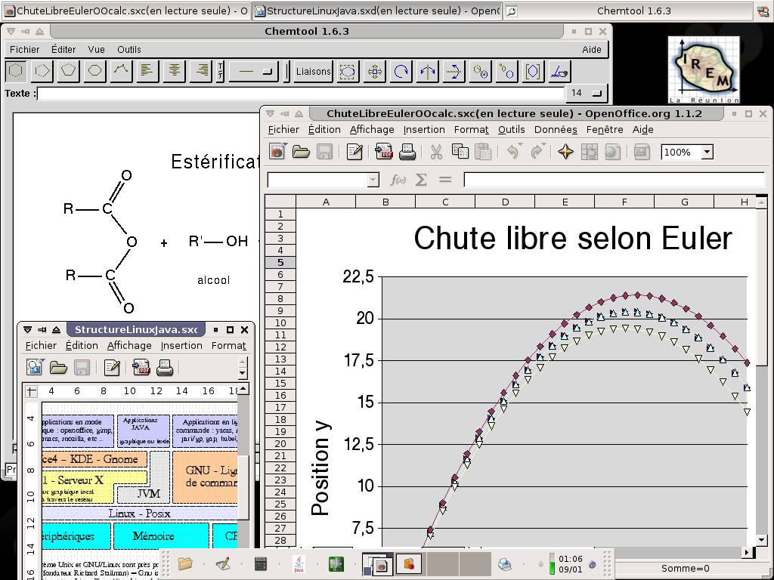This screenshot has height=580, width=774.
Task: Click the Cut scissors icon in Calc
Action: (x=436, y=152)
